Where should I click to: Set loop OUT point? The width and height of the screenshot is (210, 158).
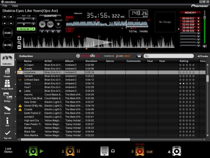pyautogui.click(x=50, y=25)
